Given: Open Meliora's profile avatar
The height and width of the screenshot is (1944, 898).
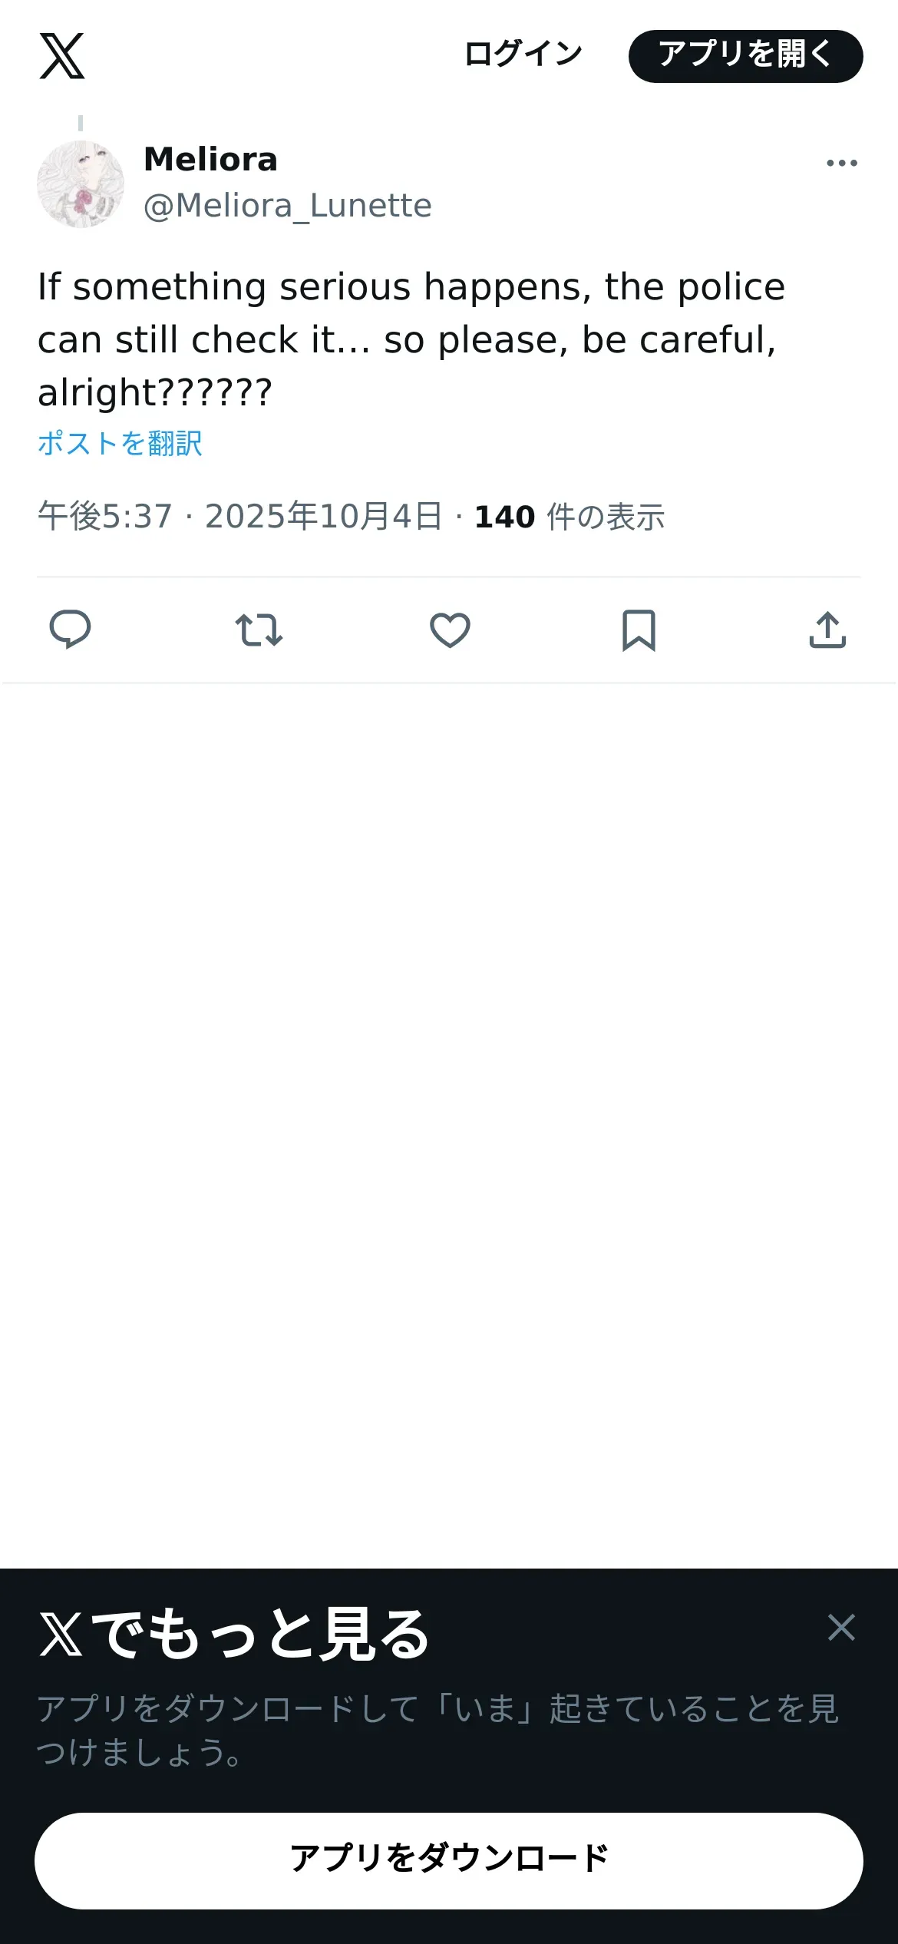Looking at the screenshot, I should coord(81,184).
